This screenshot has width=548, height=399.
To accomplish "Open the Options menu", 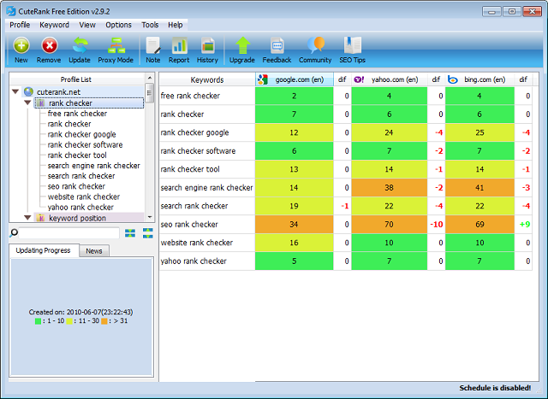I will coord(118,25).
